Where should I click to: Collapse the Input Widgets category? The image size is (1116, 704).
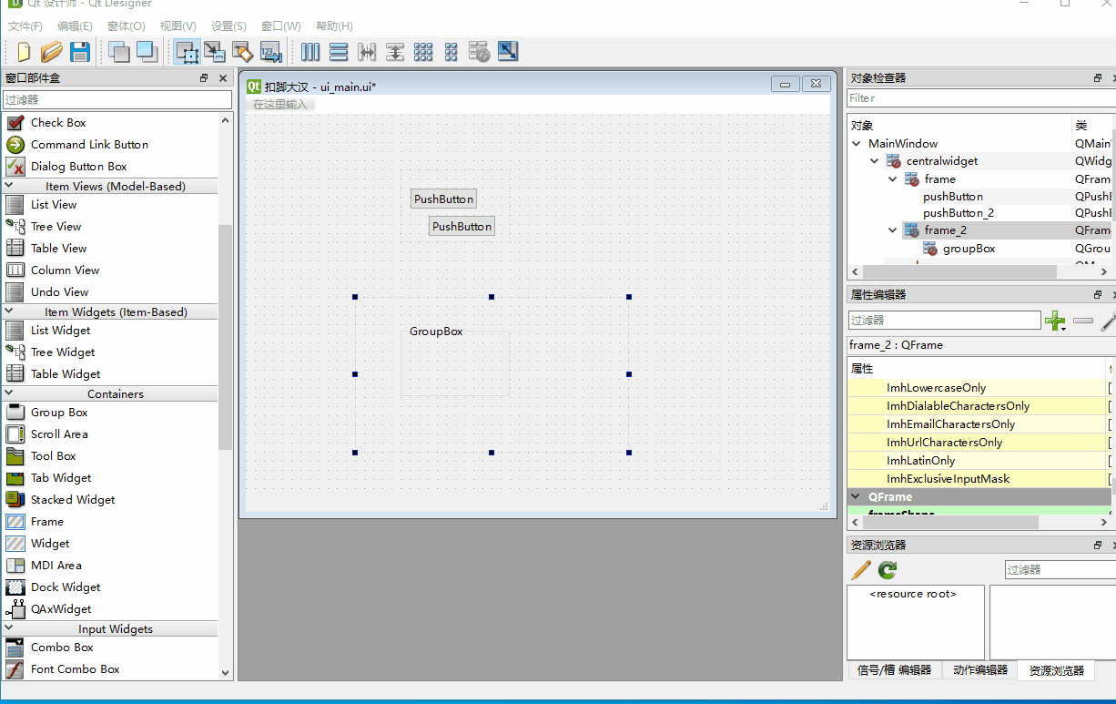[9, 628]
